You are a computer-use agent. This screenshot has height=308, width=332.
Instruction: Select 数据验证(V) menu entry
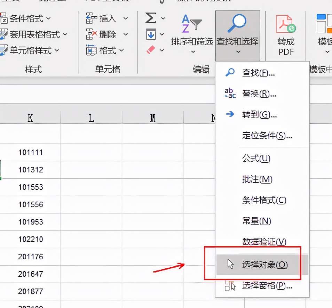coord(262,242)
